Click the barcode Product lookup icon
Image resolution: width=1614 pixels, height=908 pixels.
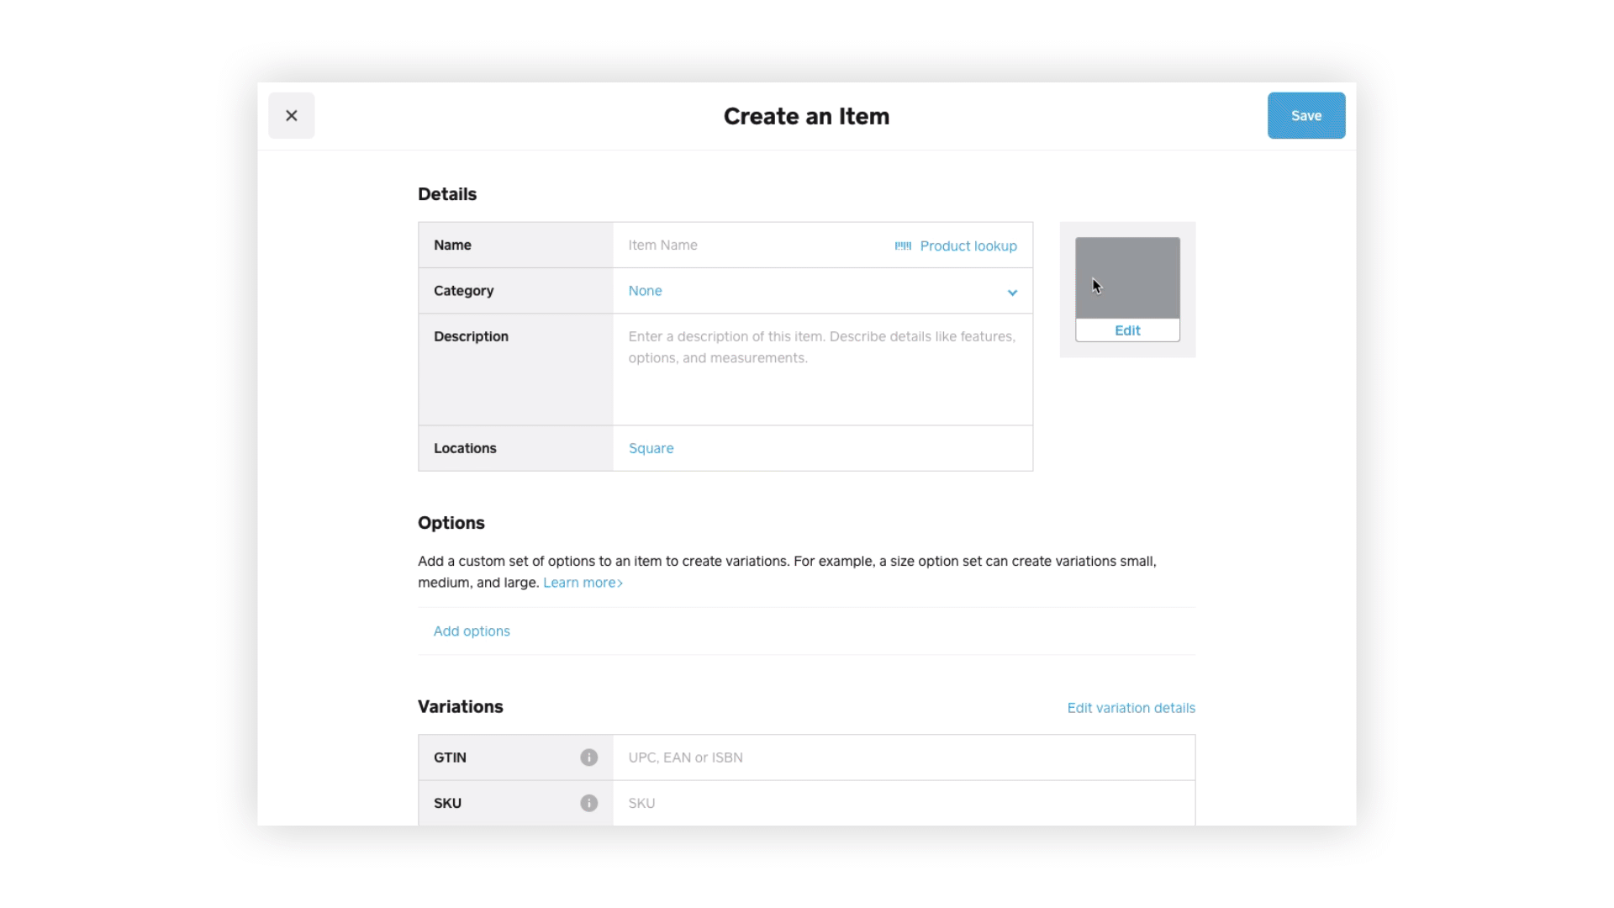coord(903,245)
